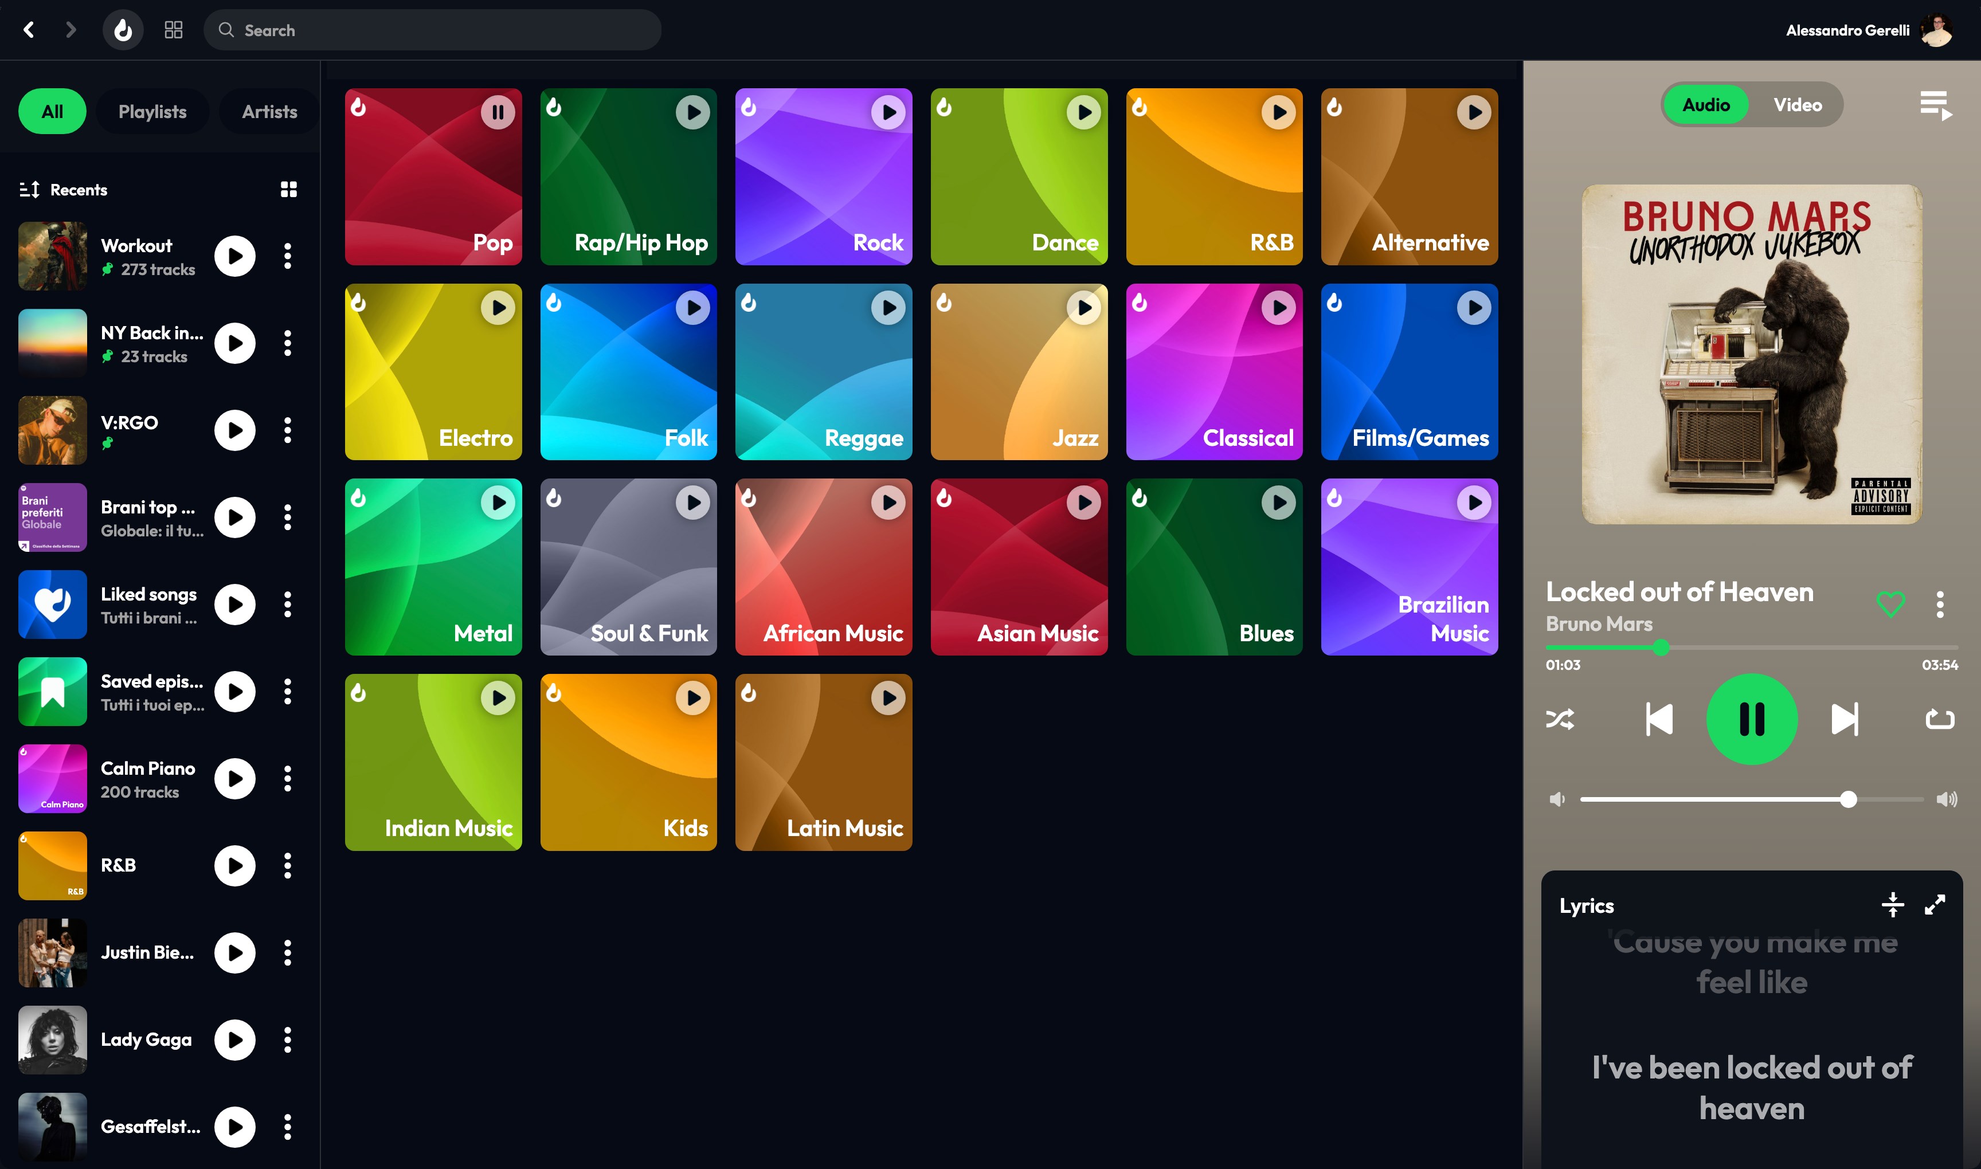Screen dimensions: 1981x1169
Task: Play the Rap/Hip Hop genre tile
Action: click(692, 112)
